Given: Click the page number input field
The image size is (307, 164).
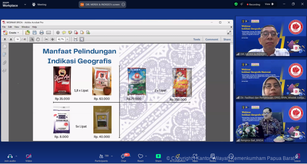Looking at the screenshot, I should point(17,39).
